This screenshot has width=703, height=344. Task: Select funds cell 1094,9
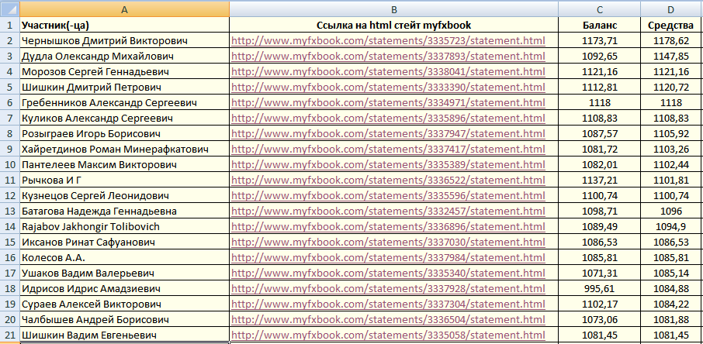(x=670, y=227)
